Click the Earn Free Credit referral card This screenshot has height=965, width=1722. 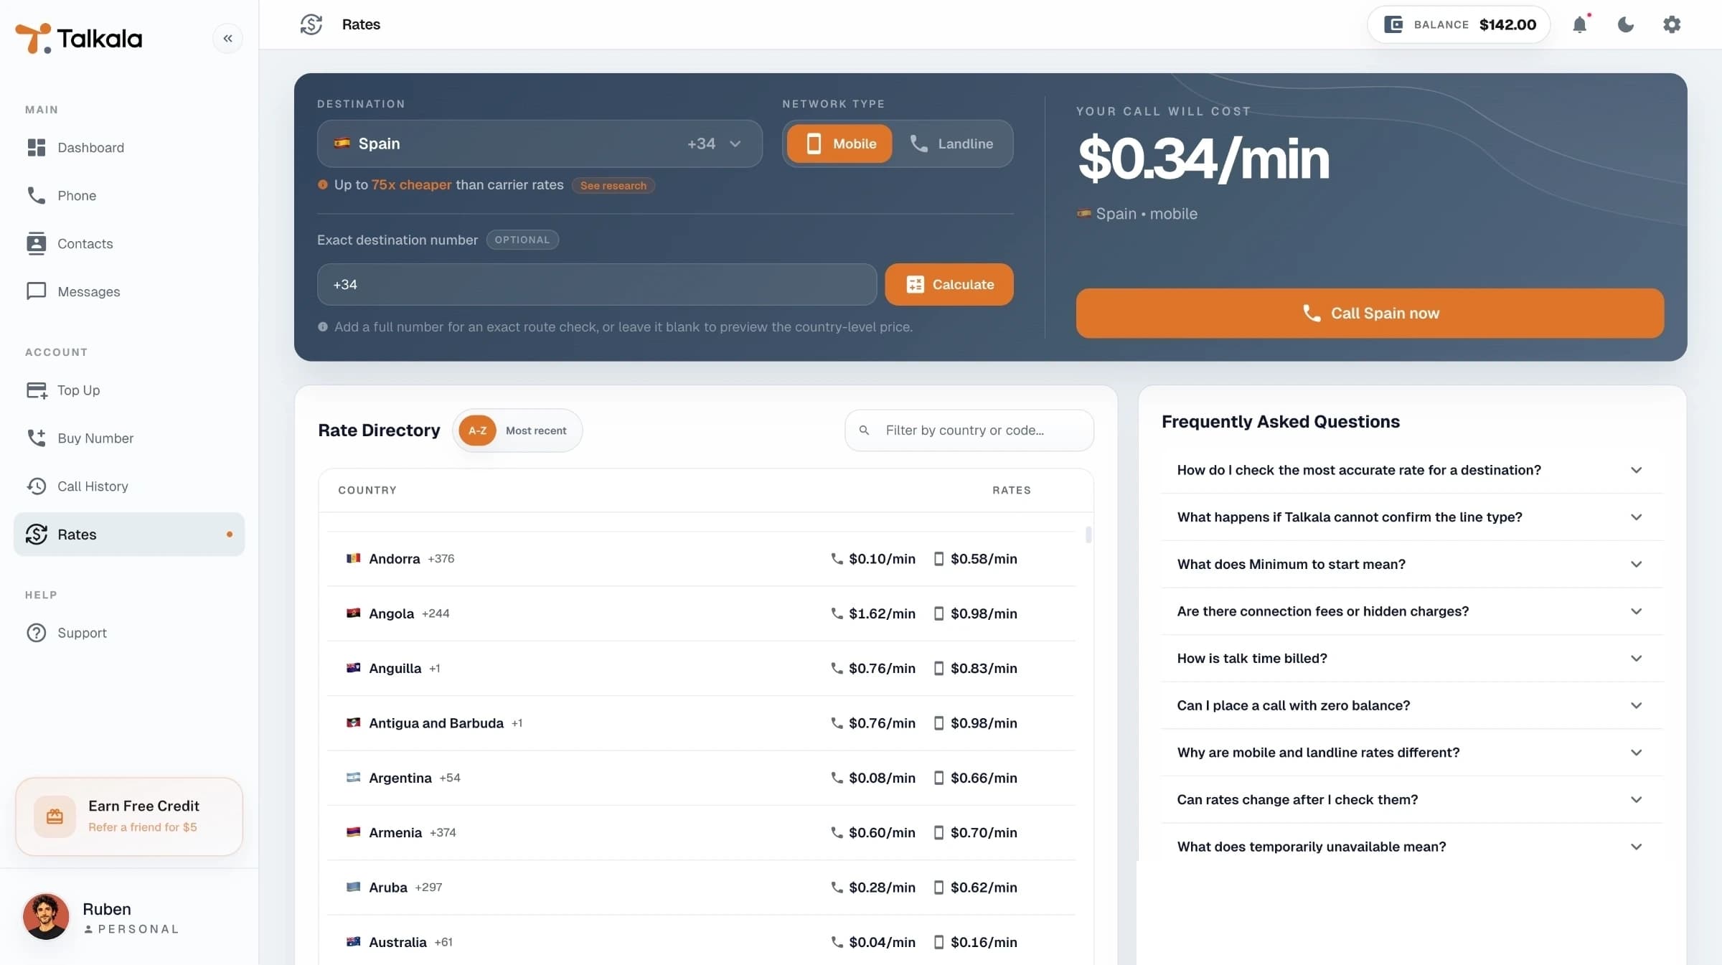point(129,816)
